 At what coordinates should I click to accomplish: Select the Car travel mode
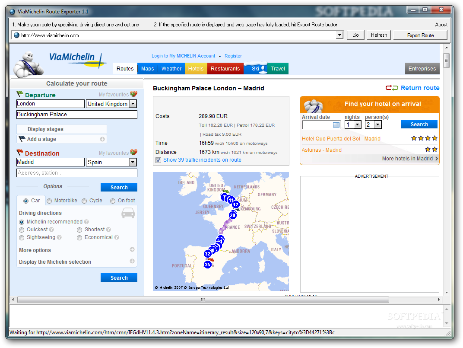(x=26, y=201)
